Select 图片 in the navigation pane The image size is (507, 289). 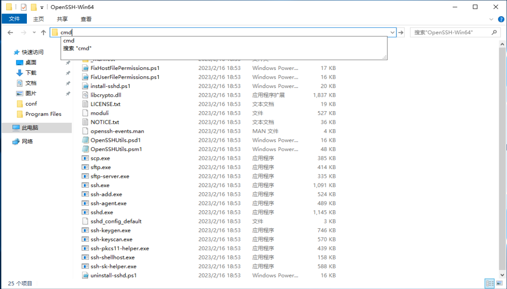pos(31,94)
